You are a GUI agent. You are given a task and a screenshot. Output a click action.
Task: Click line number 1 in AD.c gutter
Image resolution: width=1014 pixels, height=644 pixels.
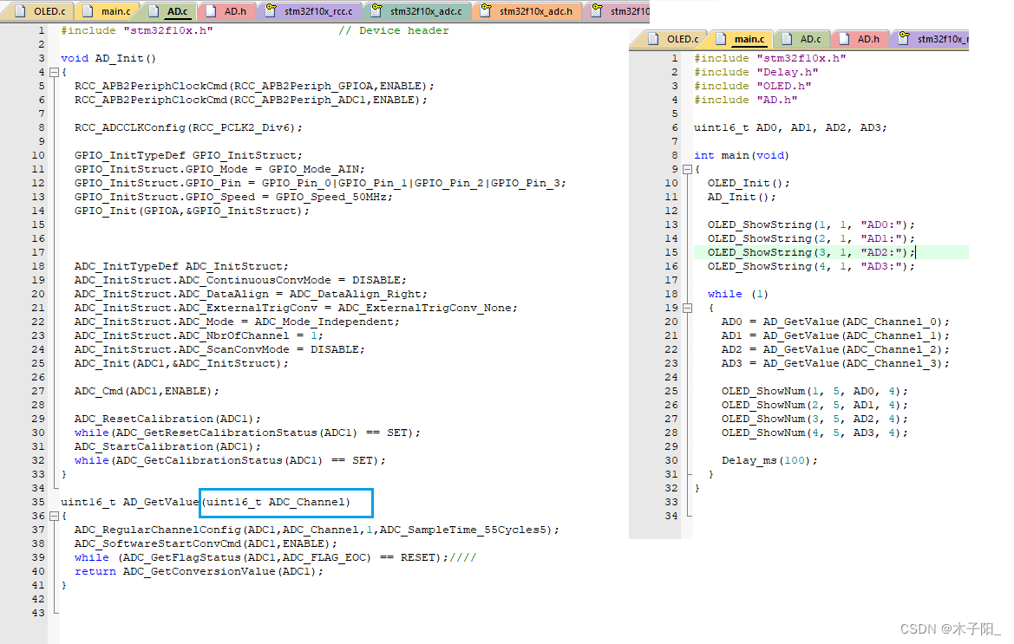tap(42, 30)
